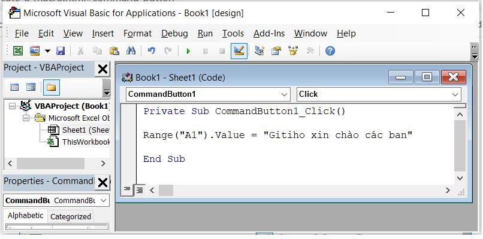483x239 pixels.
Task: Collapse the VBAProject (Book1) tree node
Action: [x=13, y=106]
